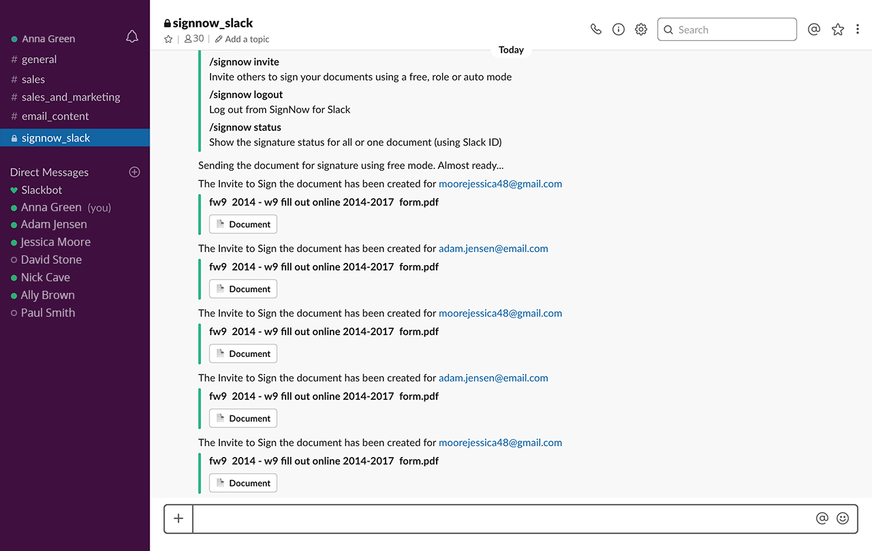Open the attachment plus button
The image size is (872, 551).
pyautogui.click(x=178, y=518)
